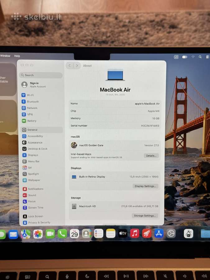Open the Help menu
This screenshot has height=280, width=210.
point(17,56)
